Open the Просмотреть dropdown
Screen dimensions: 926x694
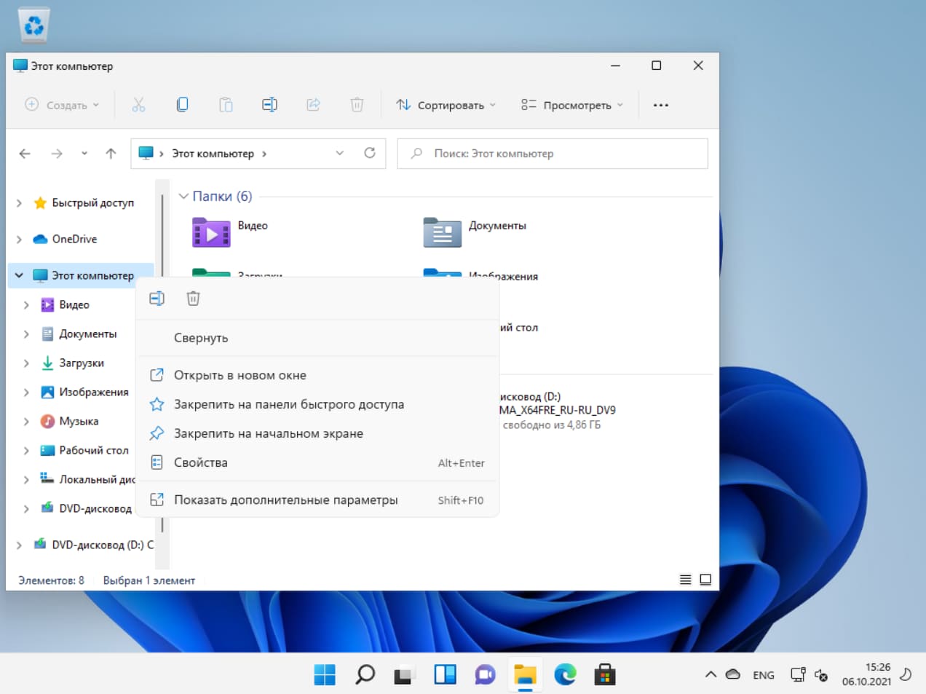pyautogui.click(x=572, y=105)
